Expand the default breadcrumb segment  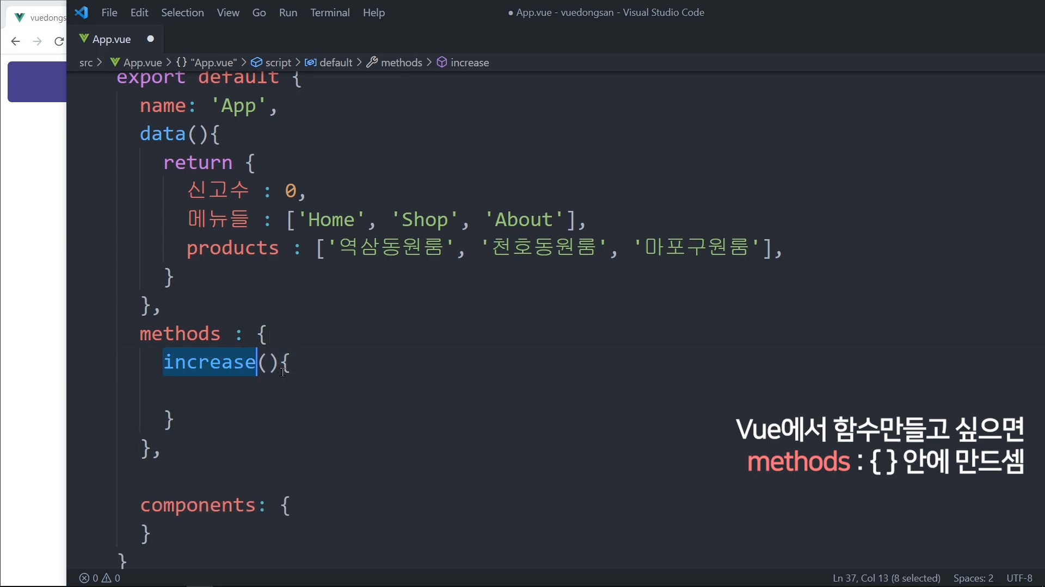[335, 63]
